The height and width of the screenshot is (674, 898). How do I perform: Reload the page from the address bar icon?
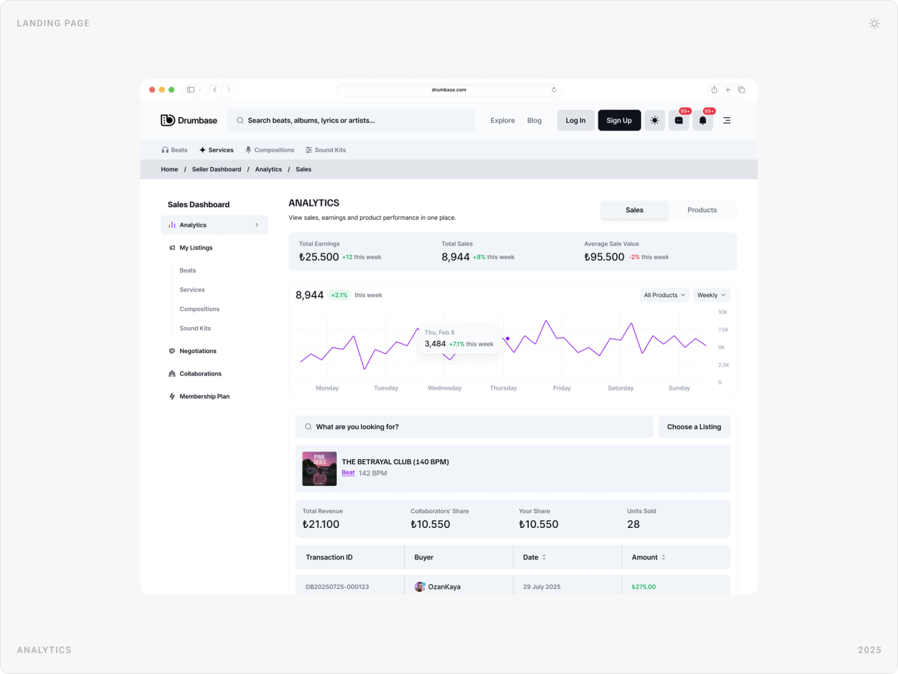pyautogui.click(x=554, y=90)
